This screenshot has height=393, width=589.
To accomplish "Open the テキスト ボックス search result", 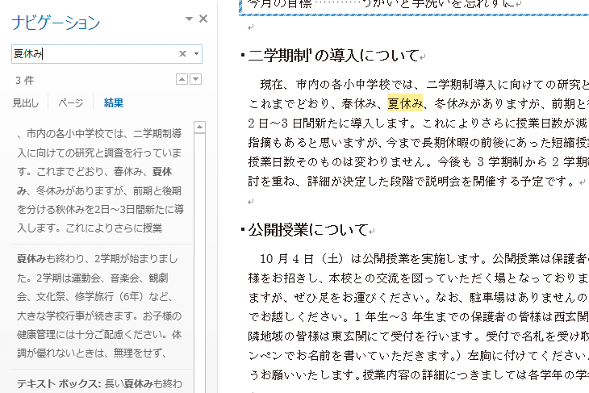I will tap(101, 383).
